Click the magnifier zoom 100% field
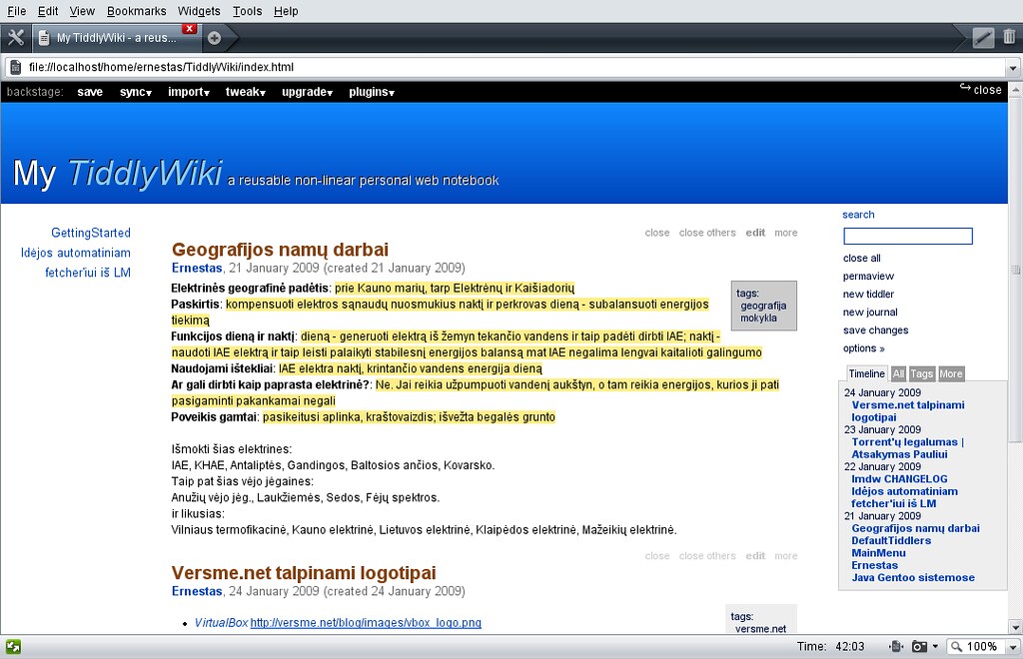The height and width of the screenshot is (659, 1023). (976, 647)
